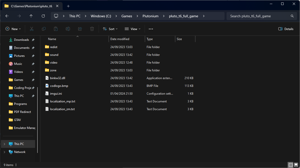Viewport: 300px width, 168px height.
Task: Open the View options dropdown
Action: [132, 29]
